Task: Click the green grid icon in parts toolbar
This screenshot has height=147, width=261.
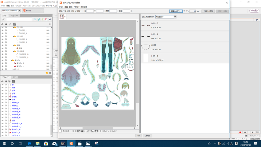Action: pyautogui.click(x=43, y=19)
